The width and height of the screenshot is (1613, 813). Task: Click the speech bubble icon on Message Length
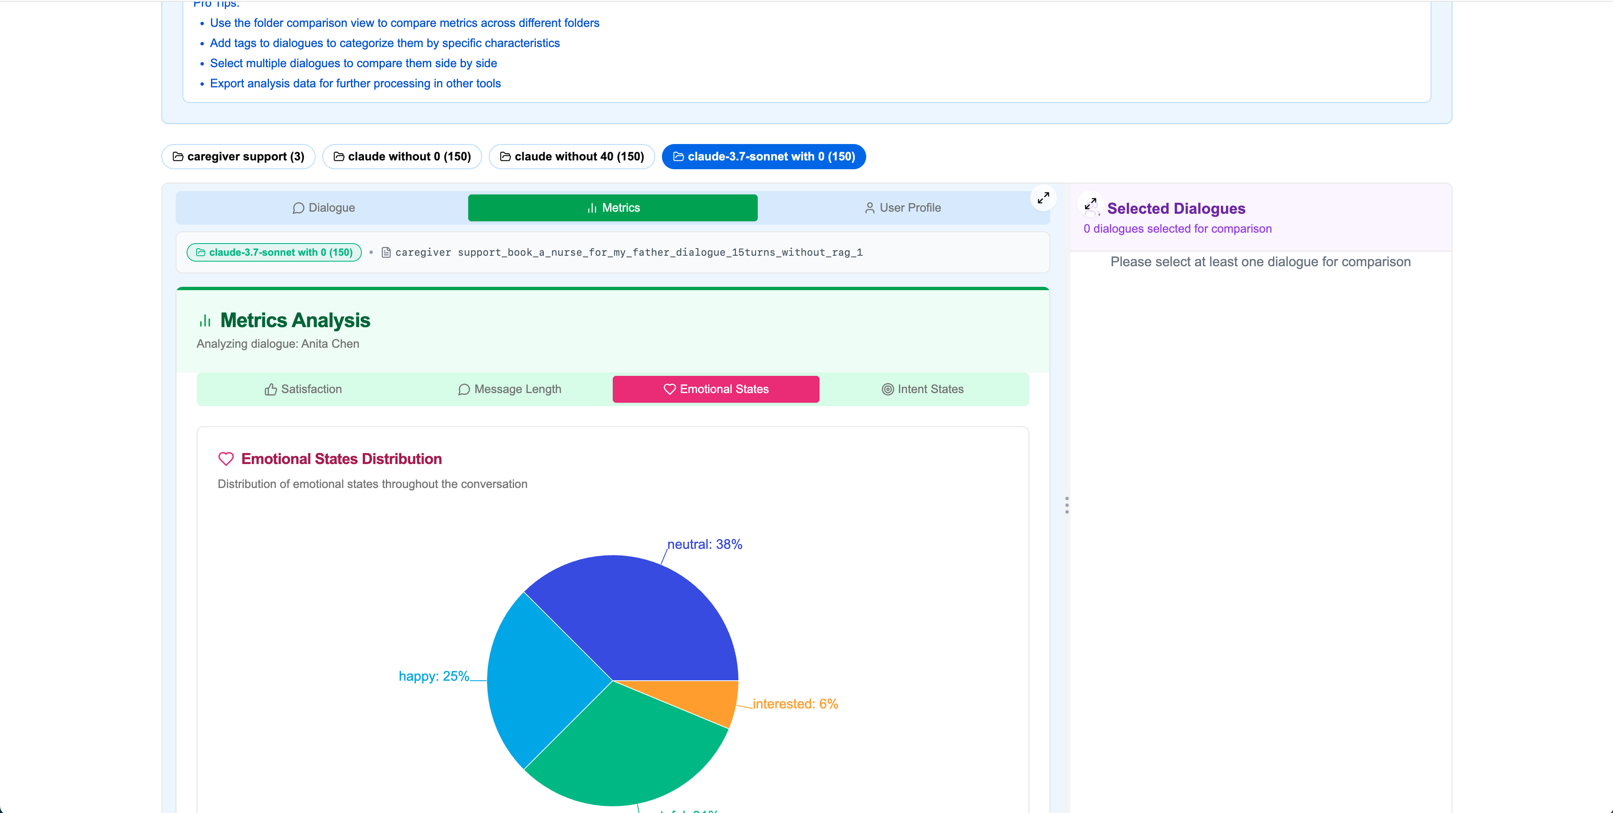point(464,389)
